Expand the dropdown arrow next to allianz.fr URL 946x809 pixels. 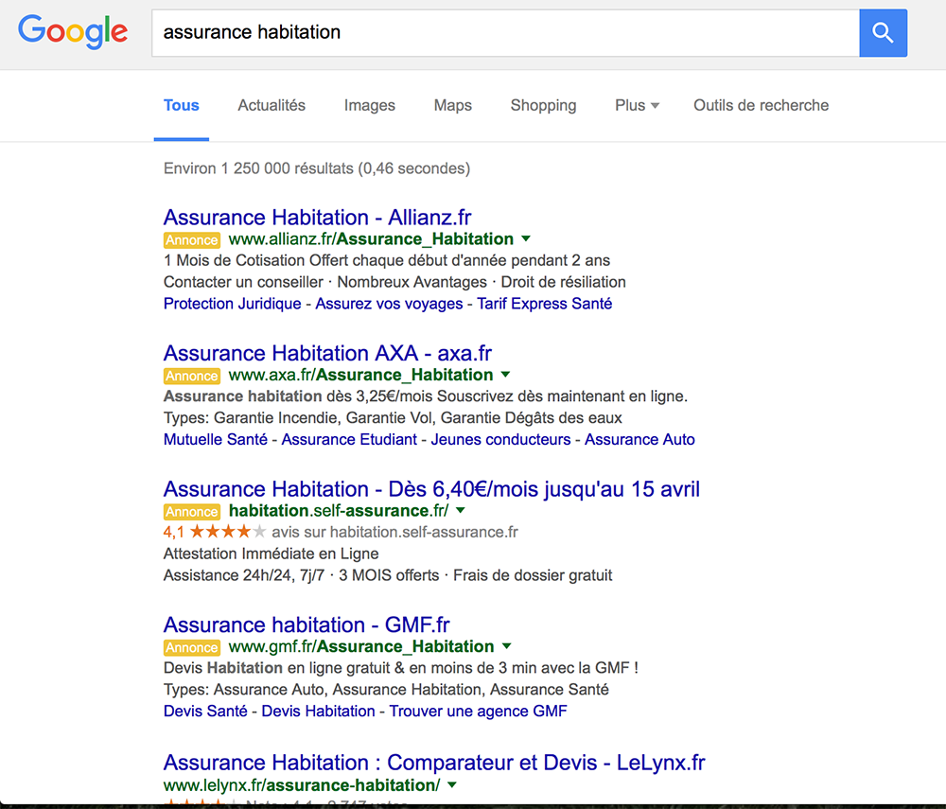tap(526, 238)
